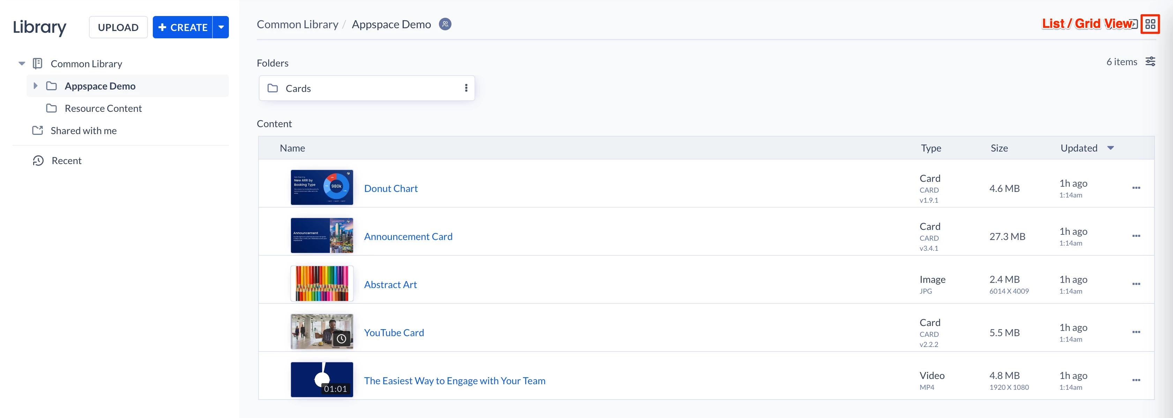Click the UPLOAD button

pos(118,27)
